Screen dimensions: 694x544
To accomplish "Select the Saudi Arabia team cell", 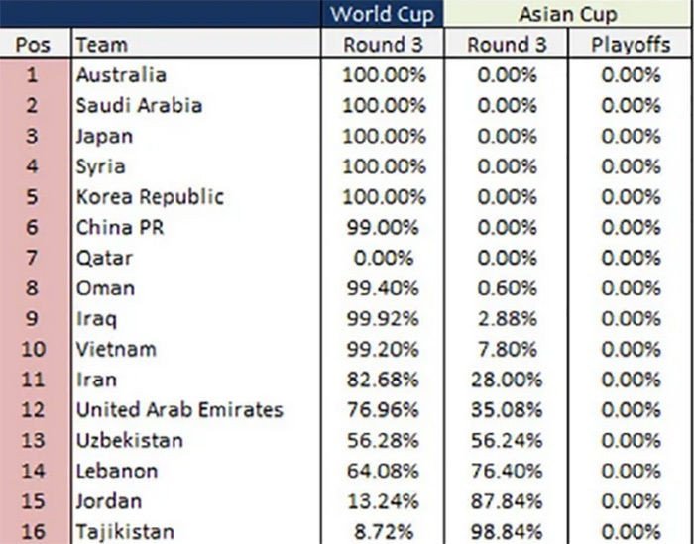I will click(140, 106).
